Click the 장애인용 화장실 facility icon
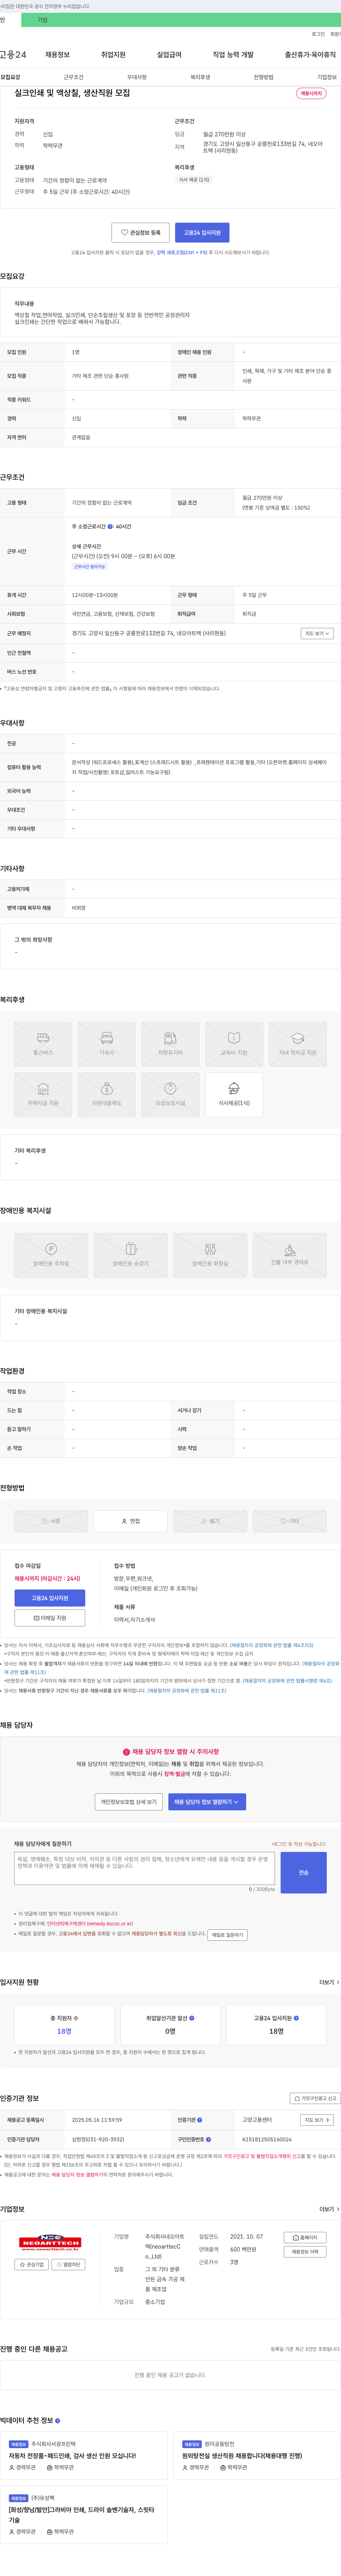This screenshot has width=341, height=2576. click(x=210, y=1255)
